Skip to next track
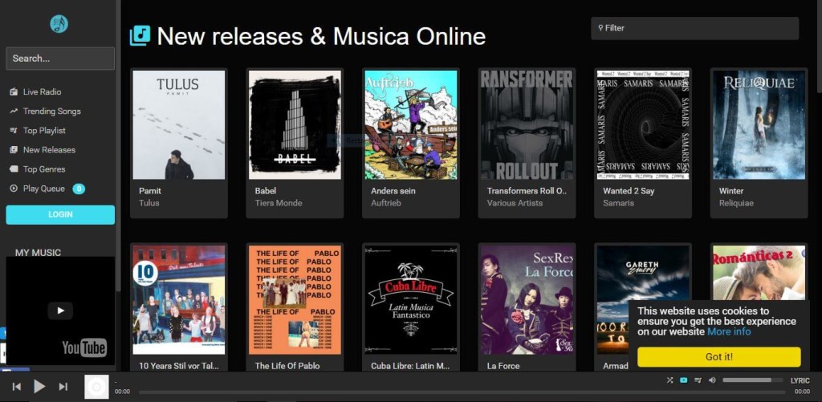The image size is (822, 402). [x=63, y=387]
